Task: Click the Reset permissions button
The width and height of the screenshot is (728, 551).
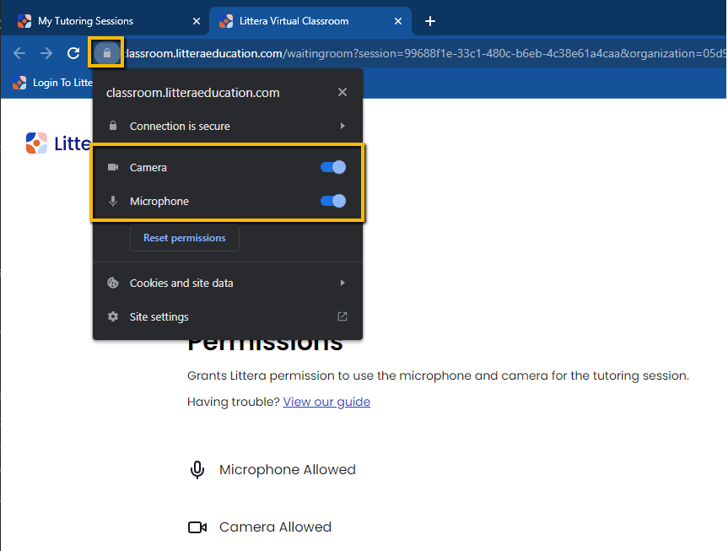Action: [x=185, y=238]
